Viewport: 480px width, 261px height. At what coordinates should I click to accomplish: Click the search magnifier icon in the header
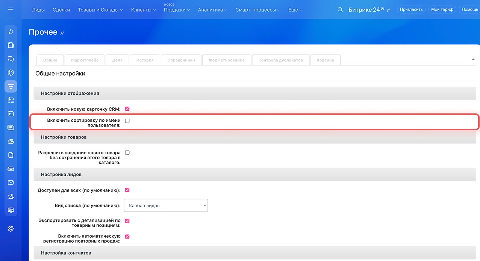click(x=340, y=10)
